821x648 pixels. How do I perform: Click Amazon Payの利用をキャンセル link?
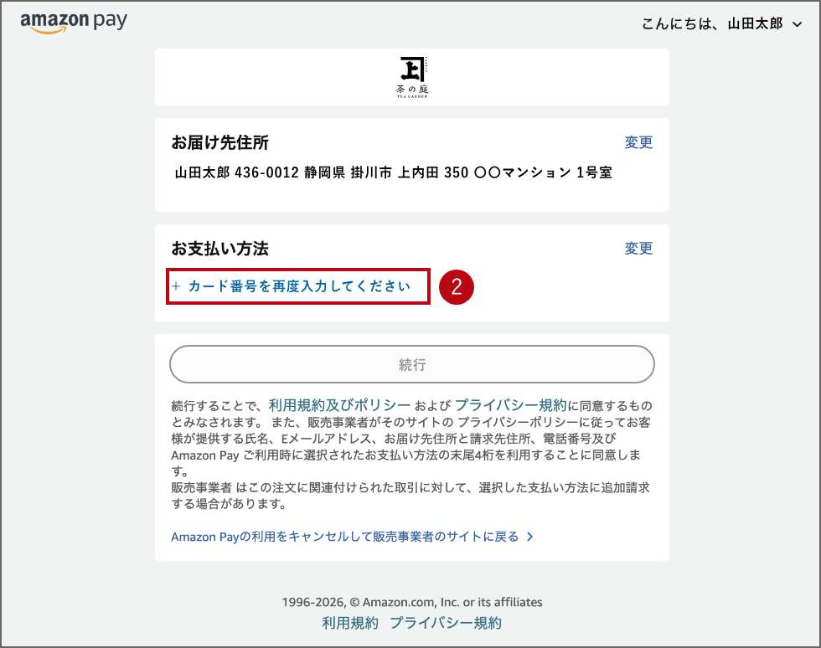click(344, 537)
